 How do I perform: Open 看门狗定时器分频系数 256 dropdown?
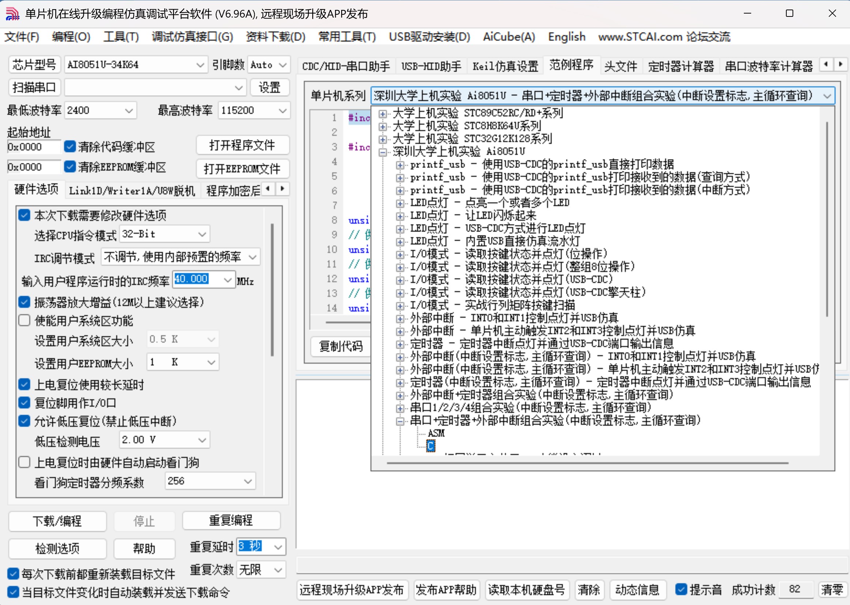(210, 481)
